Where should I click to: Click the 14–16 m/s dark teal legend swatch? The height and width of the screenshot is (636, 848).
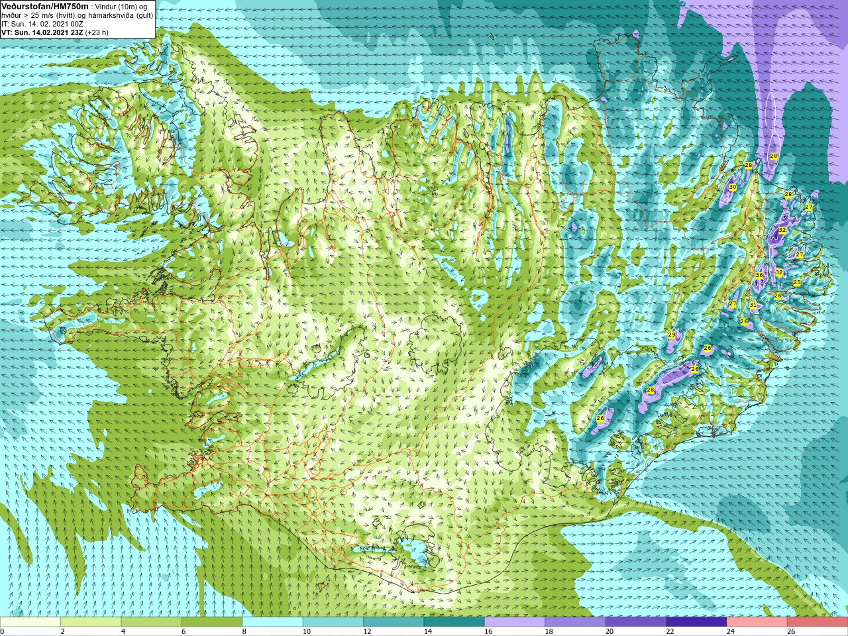(x=454, y=622)
